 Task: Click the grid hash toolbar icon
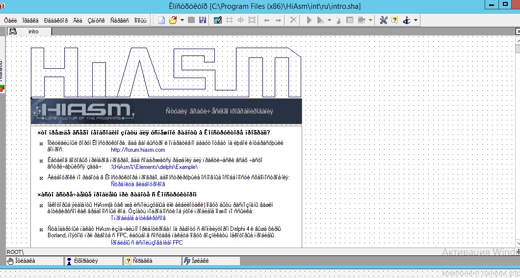229,20
